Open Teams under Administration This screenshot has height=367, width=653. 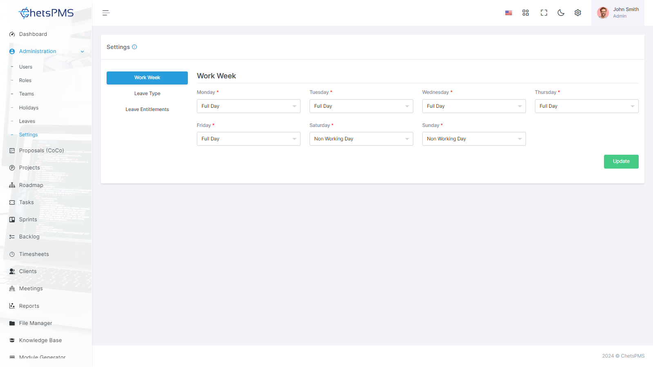pyautogui.click(x=27, y=94)
